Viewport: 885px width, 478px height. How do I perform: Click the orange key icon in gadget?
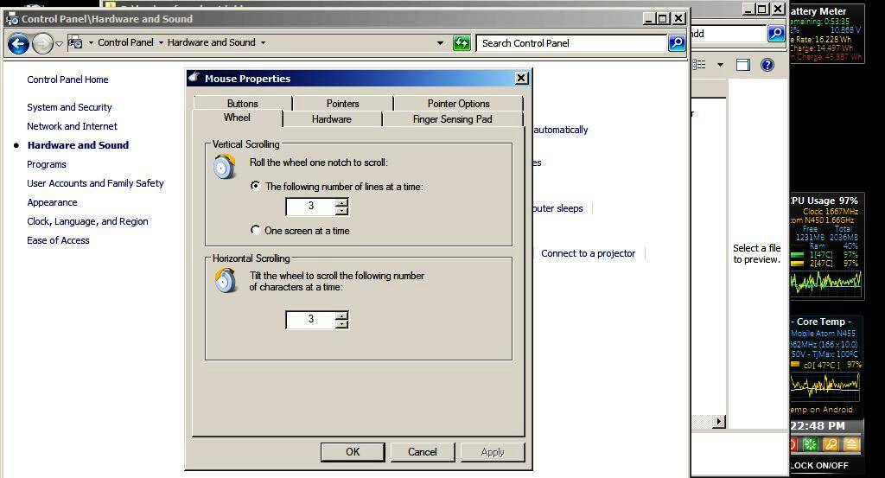831,444
